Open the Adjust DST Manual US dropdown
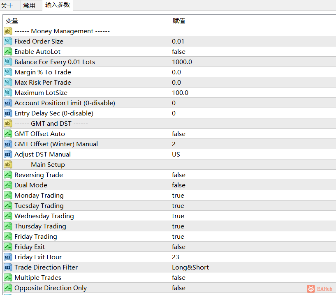The height and width of the screenshot is (295, 336). [x=253, y=154]
